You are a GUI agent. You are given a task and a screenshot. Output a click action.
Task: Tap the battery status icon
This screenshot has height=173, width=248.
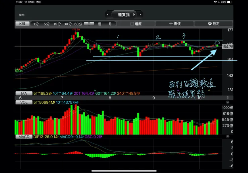tap(229, 2)
